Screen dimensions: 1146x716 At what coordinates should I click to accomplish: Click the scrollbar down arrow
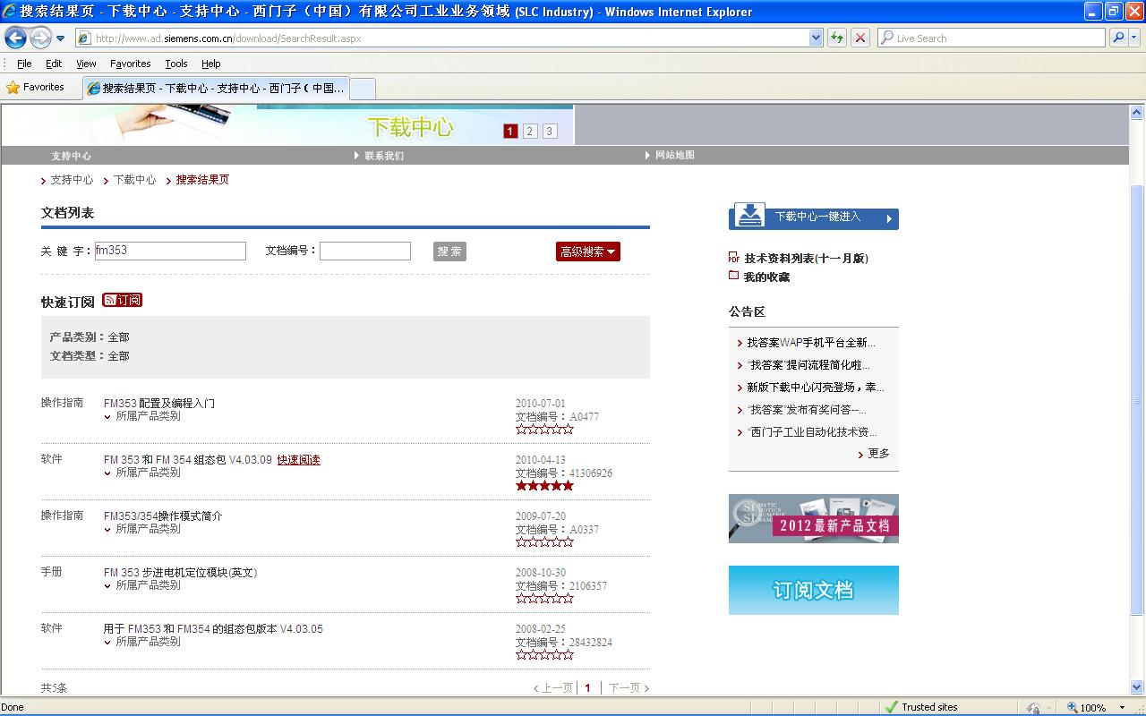[1137, 688]
